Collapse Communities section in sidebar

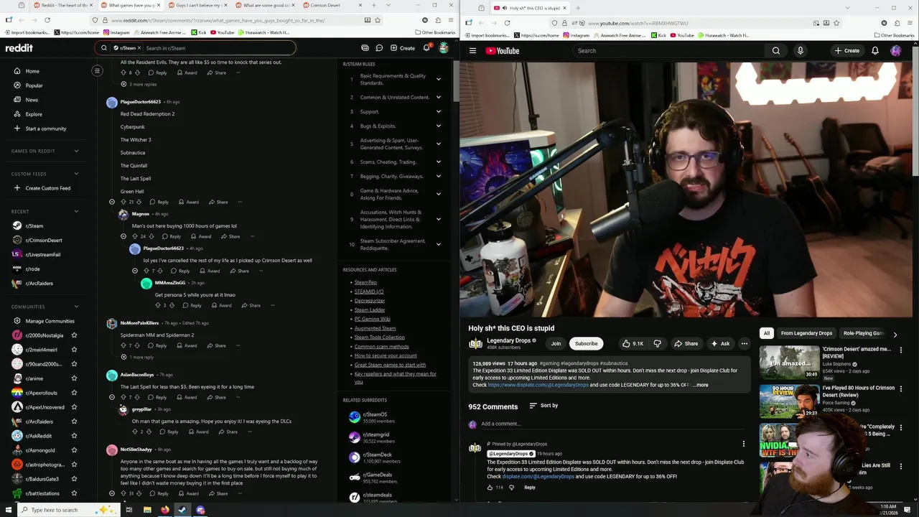[x=76, y=307]
